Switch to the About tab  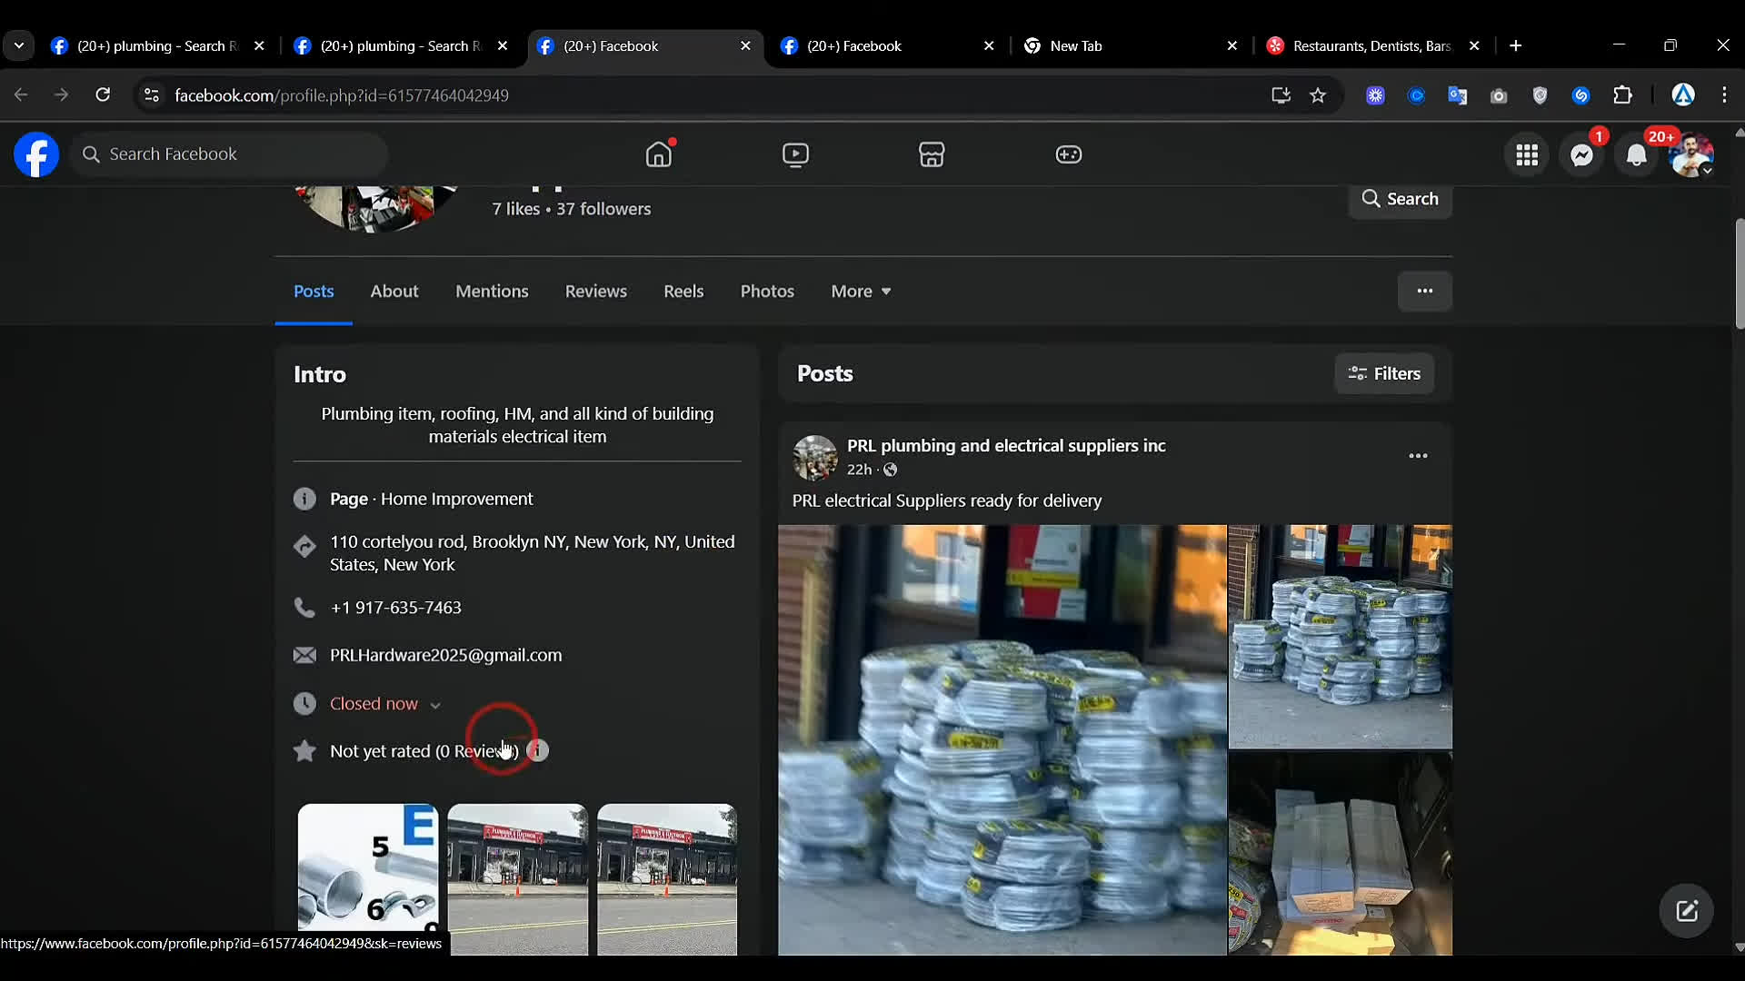[x=394, y=292]
